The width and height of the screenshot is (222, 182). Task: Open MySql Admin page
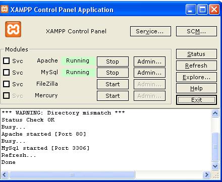coord(149,73)
